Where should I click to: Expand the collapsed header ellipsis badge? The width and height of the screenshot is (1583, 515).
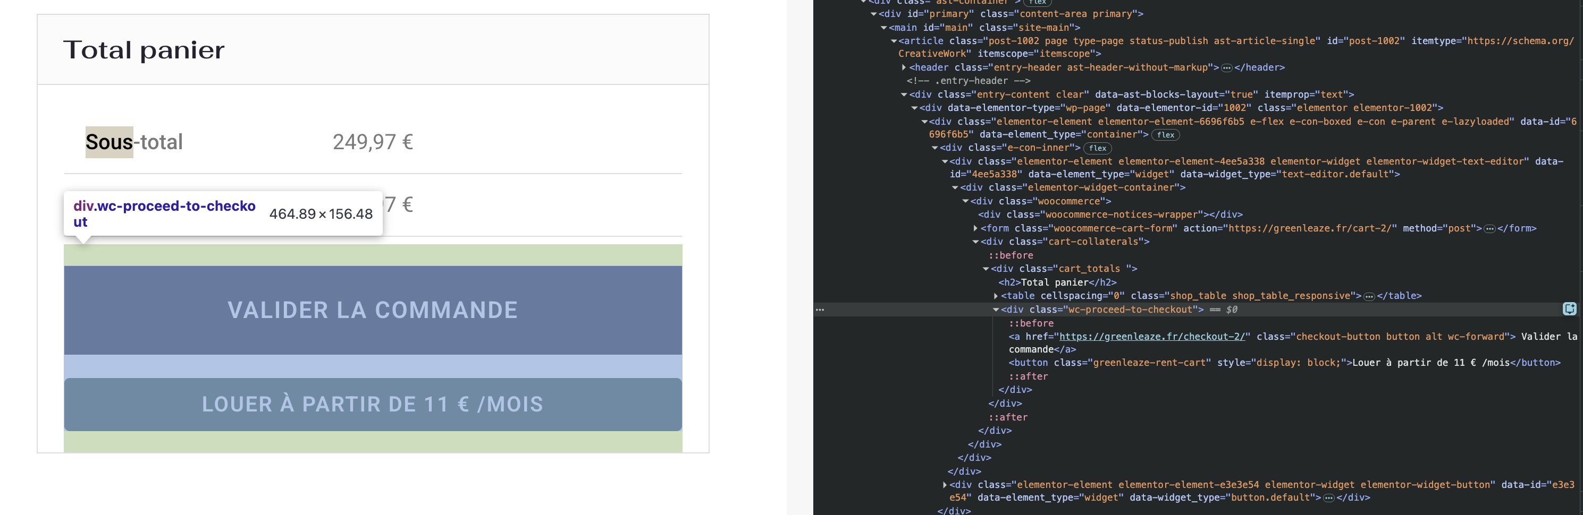point(1226,68)
